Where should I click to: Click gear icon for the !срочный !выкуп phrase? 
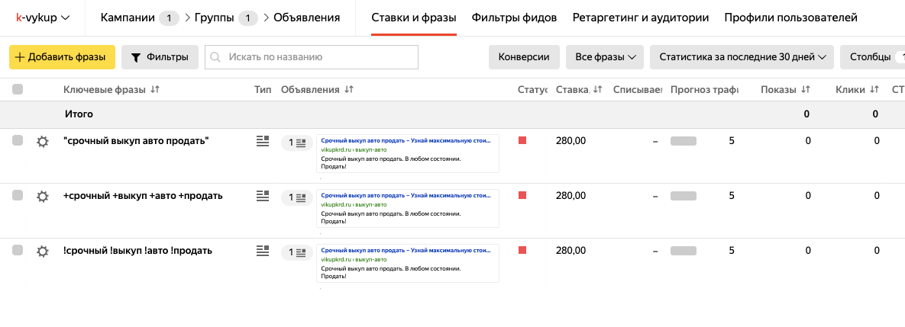pyautogui.click(x=43, y=251)
